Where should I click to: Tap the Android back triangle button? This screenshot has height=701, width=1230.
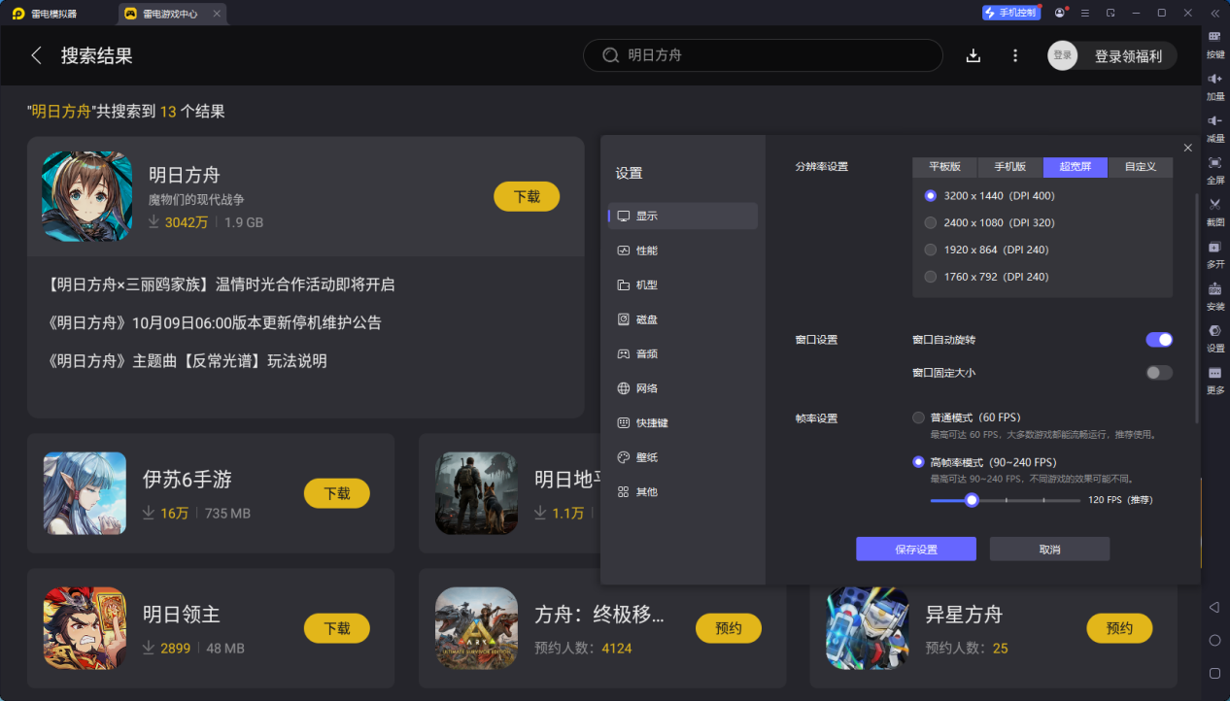pos(1214,607)
